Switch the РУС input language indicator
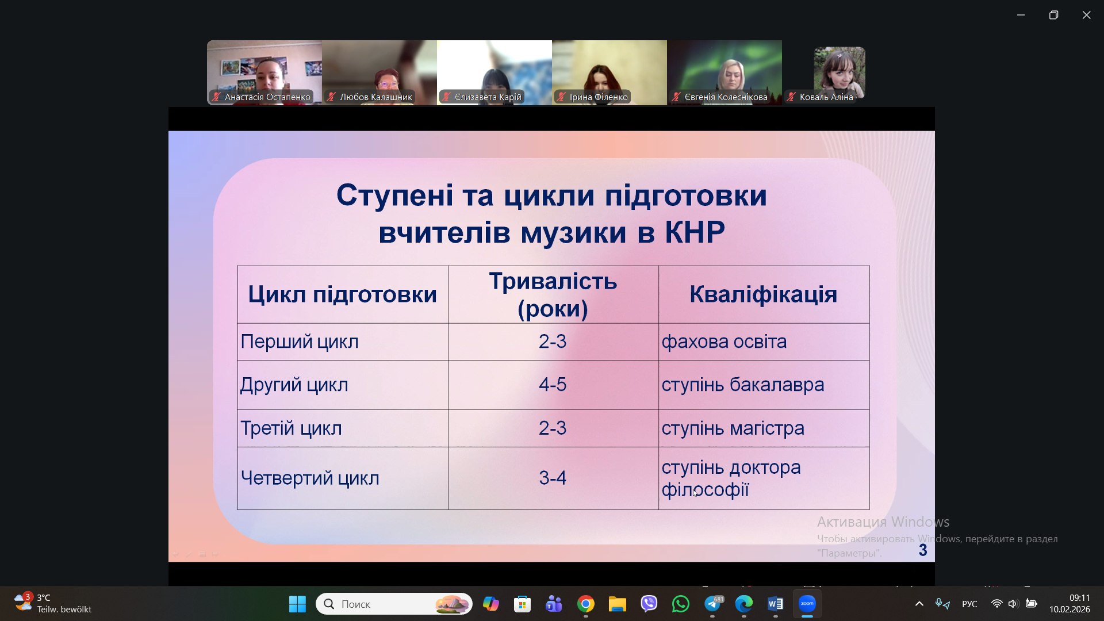The image size is (1104, 621). pos(969,604)
